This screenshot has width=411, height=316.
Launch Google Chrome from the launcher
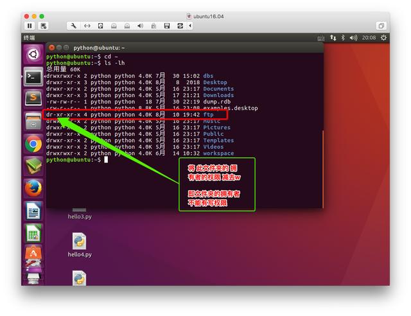tap(33, 144)
